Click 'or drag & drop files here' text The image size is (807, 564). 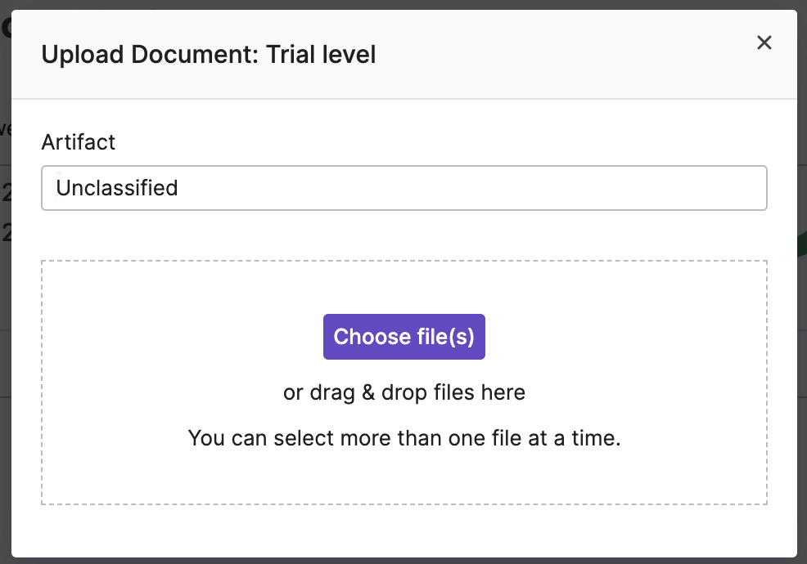coord(404,392)
